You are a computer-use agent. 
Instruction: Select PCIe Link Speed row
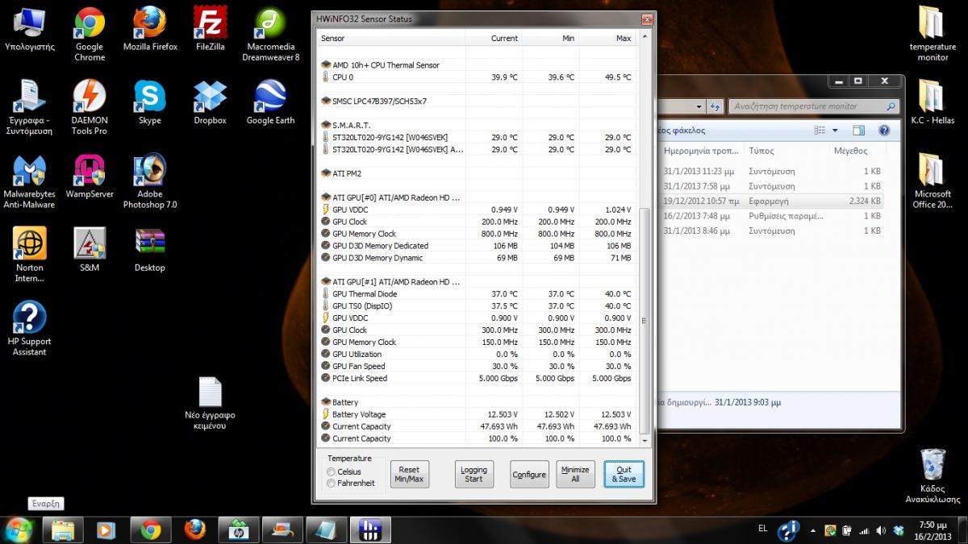(477, 378)
